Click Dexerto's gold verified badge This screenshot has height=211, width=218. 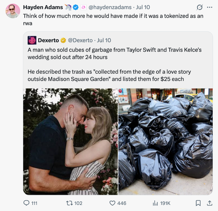63,40
